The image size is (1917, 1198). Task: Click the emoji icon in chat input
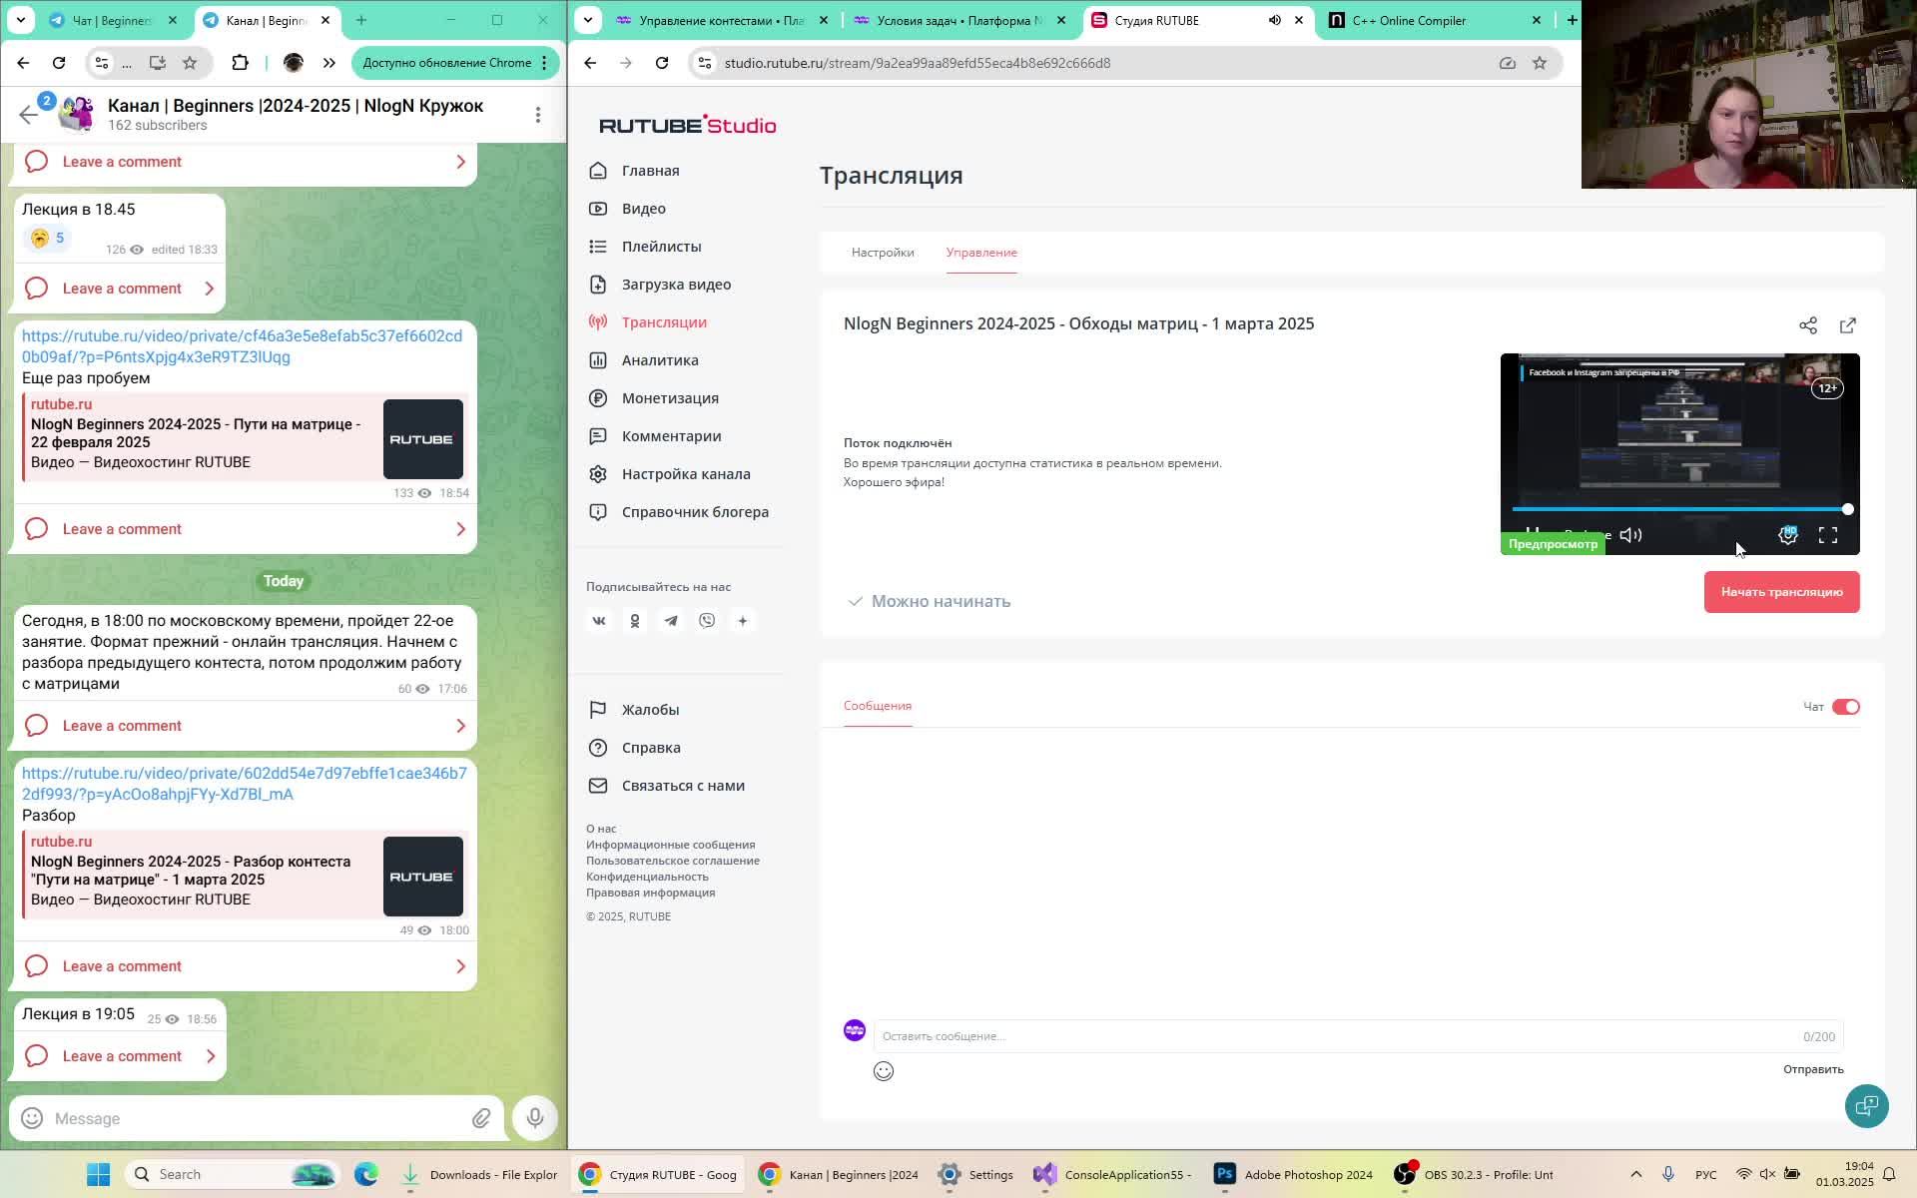[884, 1071]
